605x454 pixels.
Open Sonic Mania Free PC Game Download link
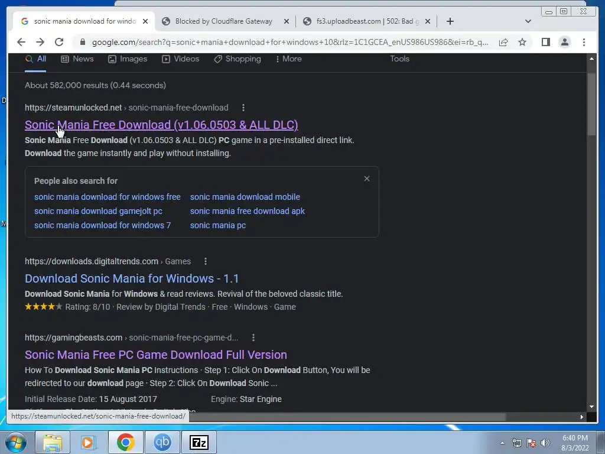tap(156, 355)
